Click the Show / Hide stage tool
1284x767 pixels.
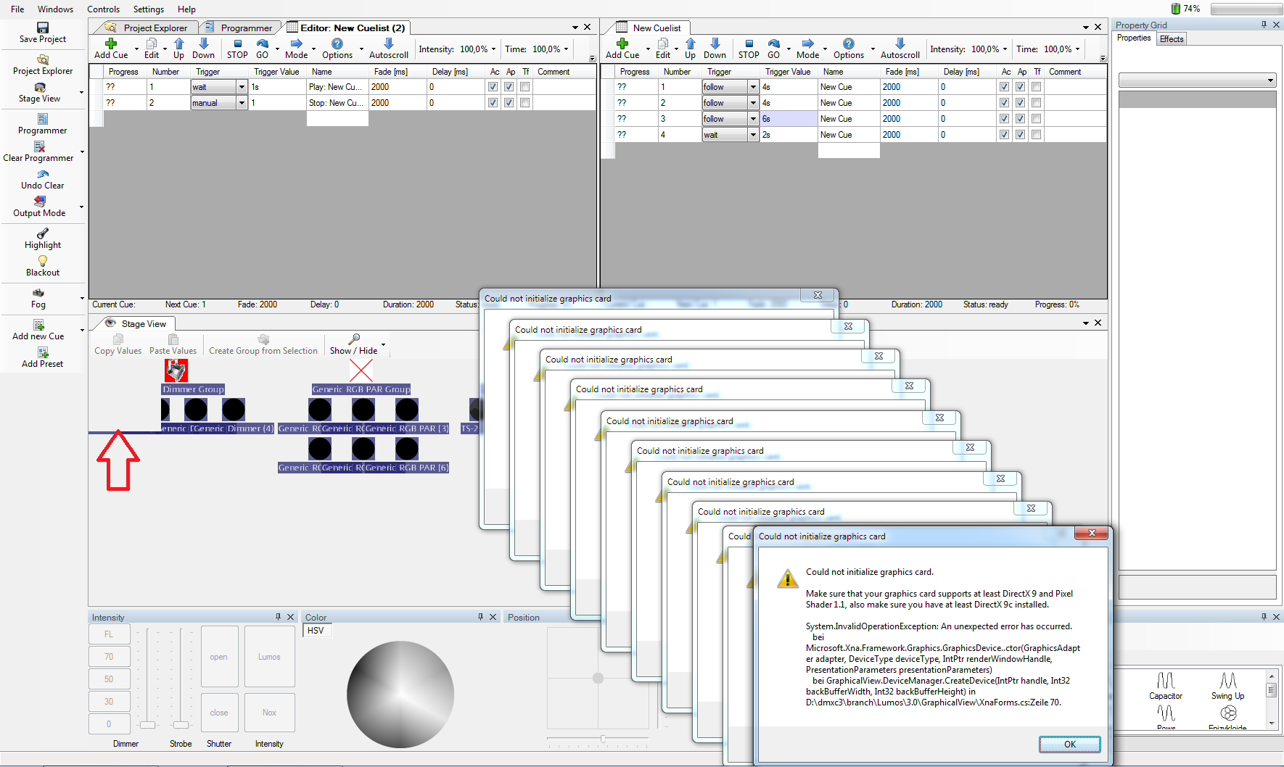(x=354, y=344)
